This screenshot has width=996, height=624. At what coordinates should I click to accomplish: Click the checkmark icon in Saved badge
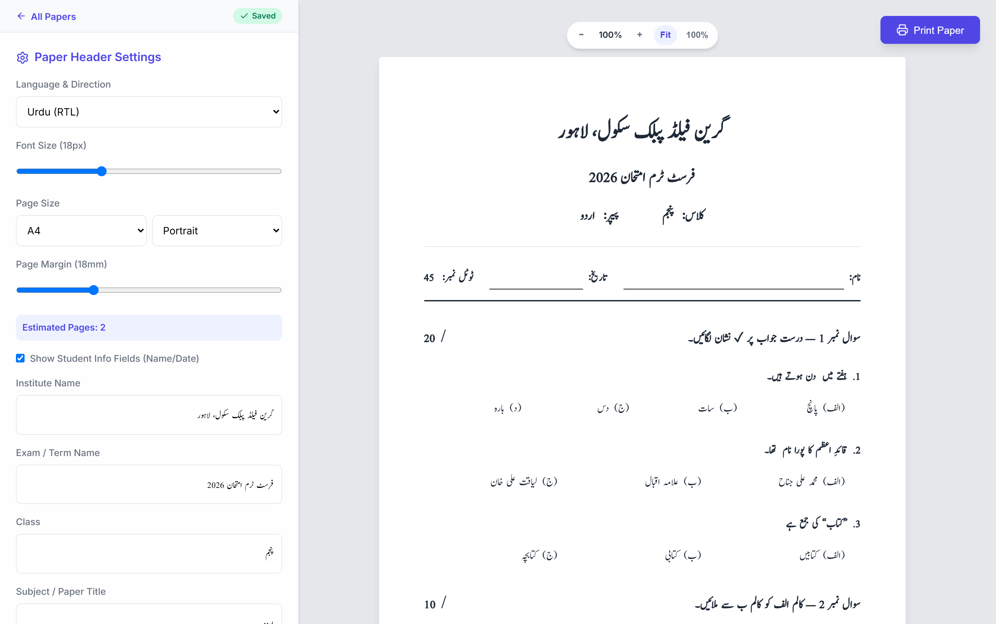pos(244,16)
